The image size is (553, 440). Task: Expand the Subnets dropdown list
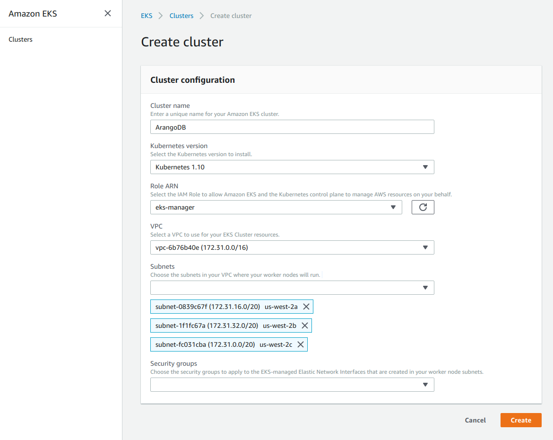pyautogui.click(x=292, y=288)
